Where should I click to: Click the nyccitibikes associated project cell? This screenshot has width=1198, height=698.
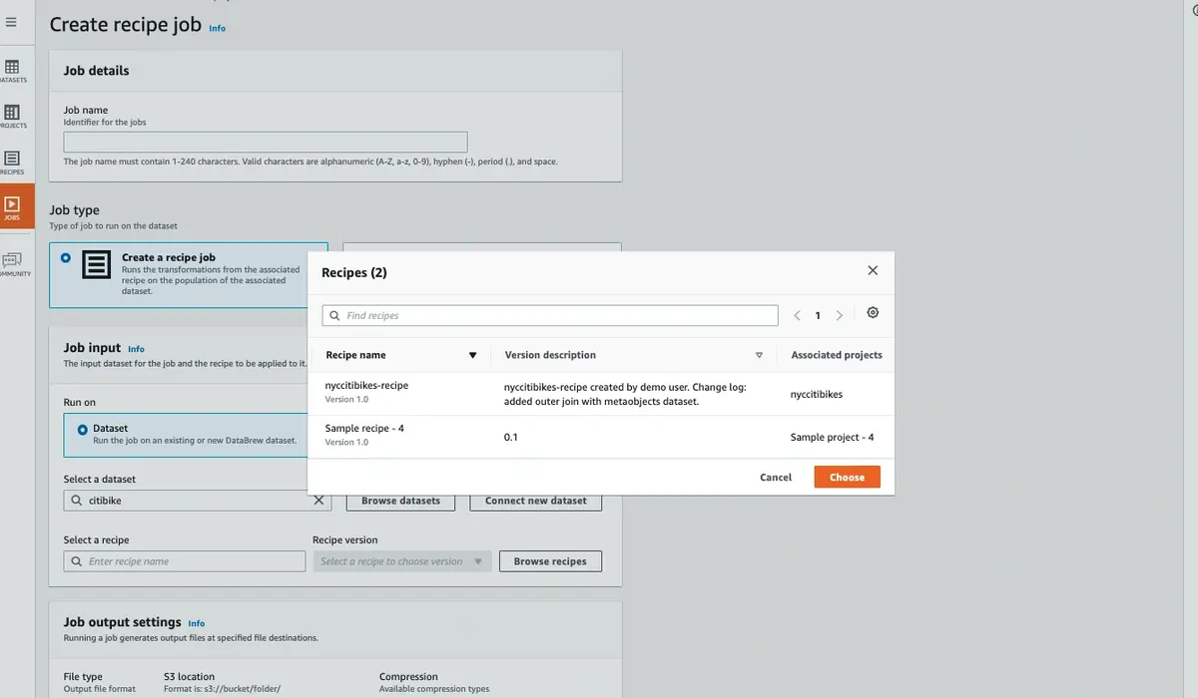tap(817, 394)
